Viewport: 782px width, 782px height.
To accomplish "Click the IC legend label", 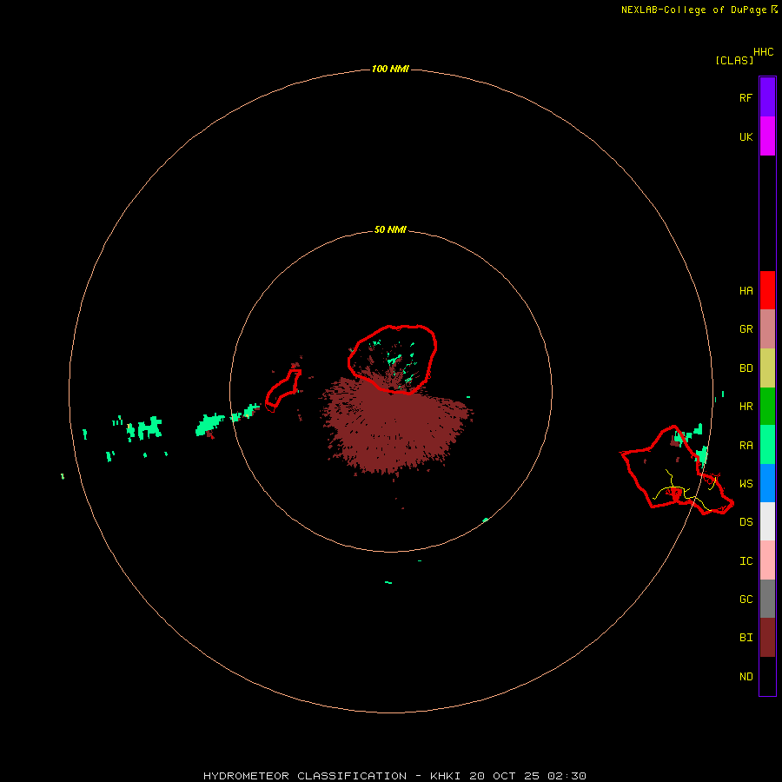I will (746, 561).
